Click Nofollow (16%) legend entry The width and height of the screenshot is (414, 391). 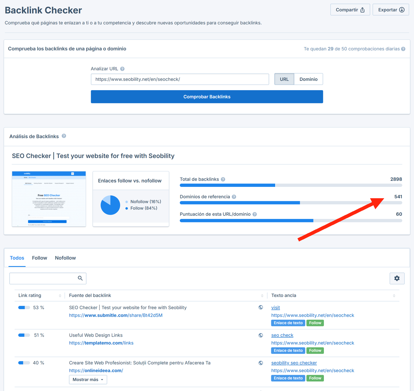click(143, 201)
